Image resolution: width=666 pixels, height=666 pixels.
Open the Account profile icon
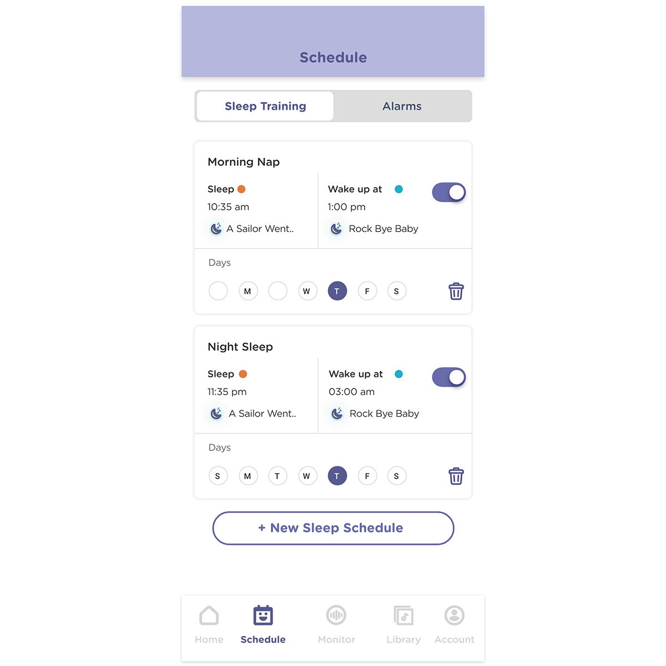(455, 615)
